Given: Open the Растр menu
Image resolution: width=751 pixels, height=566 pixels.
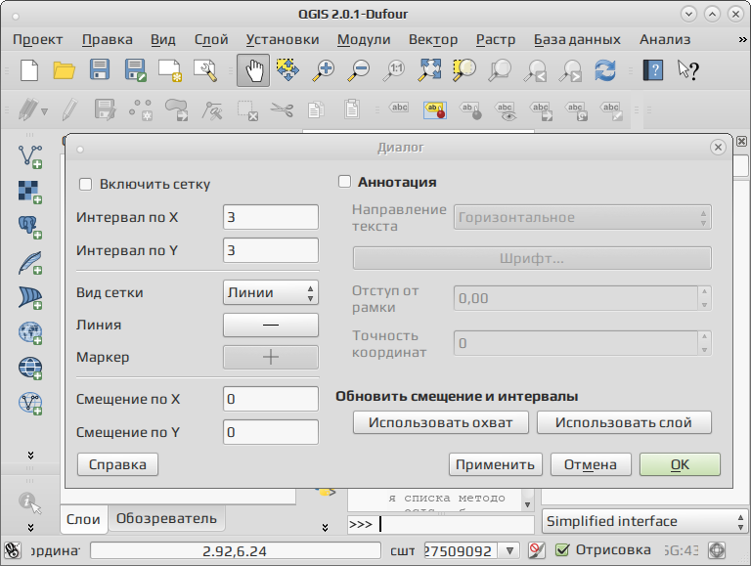Looking at the screenshot, I should (496, 40).
